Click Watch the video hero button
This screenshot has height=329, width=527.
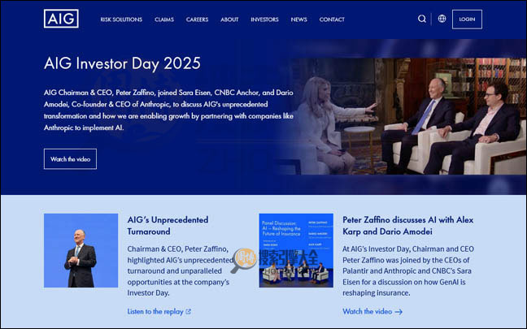click(x=70, y=158)
